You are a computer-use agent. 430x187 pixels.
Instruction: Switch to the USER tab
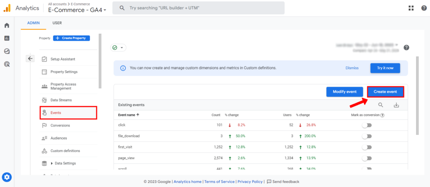point(57,23)
